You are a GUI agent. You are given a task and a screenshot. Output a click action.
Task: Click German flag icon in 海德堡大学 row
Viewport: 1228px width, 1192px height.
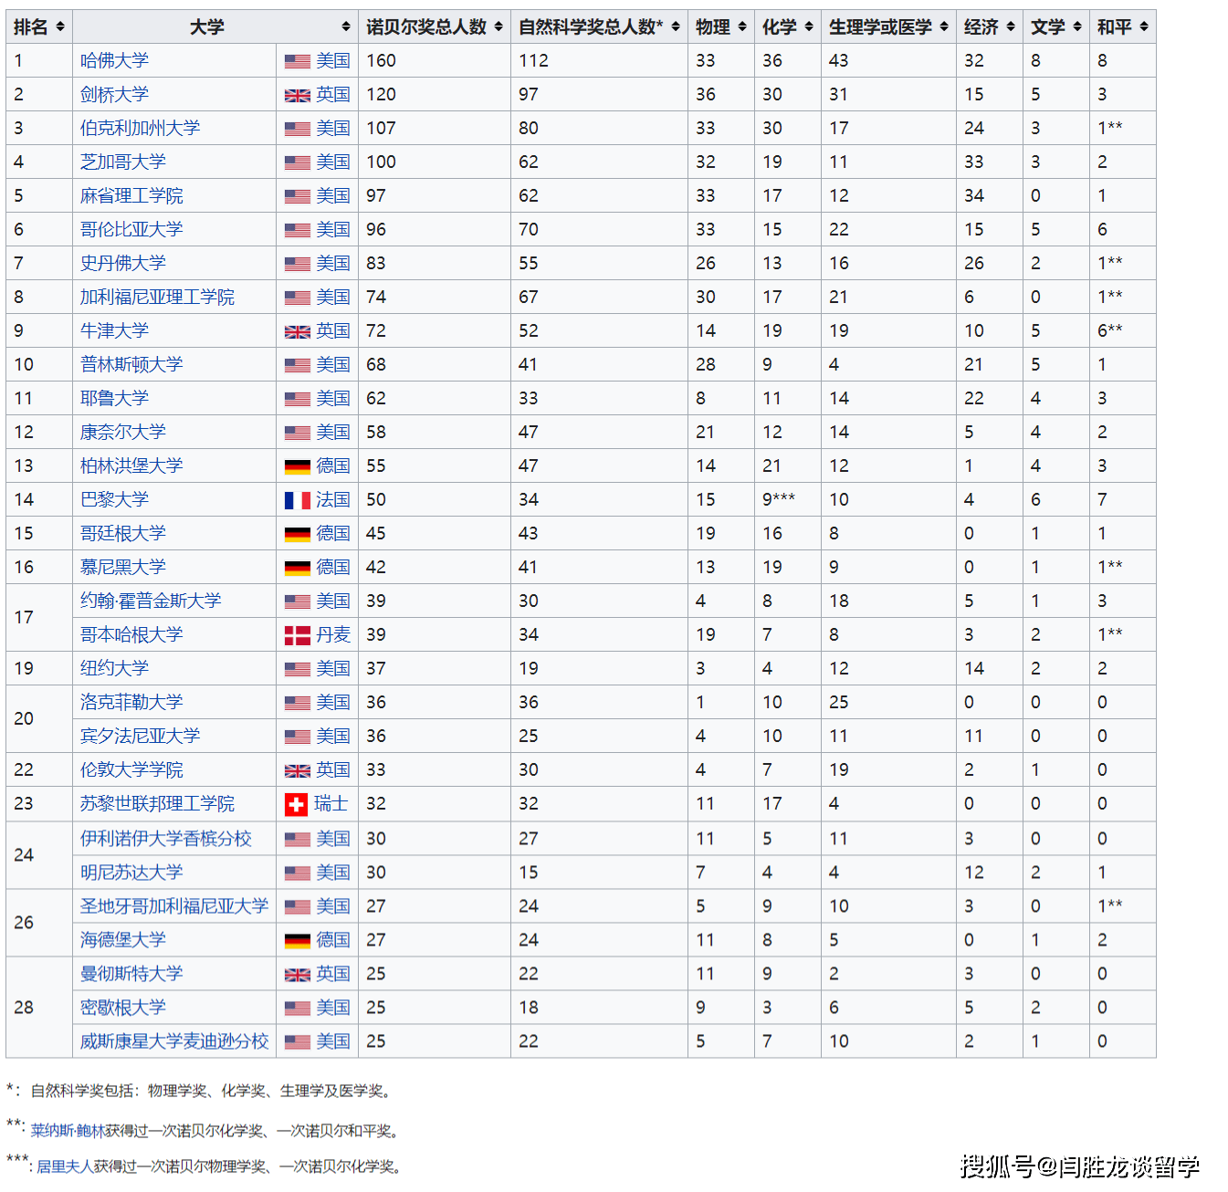(x=297, y=940)
